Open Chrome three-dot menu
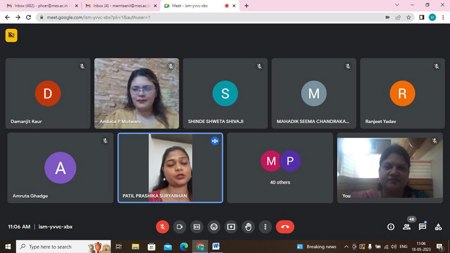This screenshot has height=253, width=450. 443,17
